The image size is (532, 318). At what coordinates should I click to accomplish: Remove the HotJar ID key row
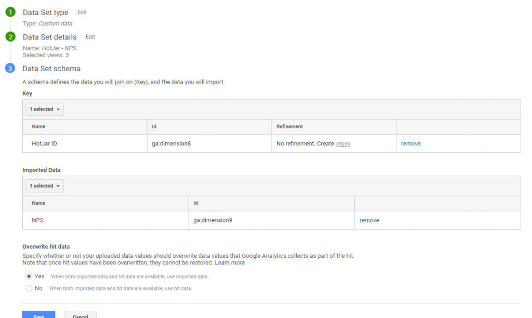pyautogui.click(x=410, y=143)
